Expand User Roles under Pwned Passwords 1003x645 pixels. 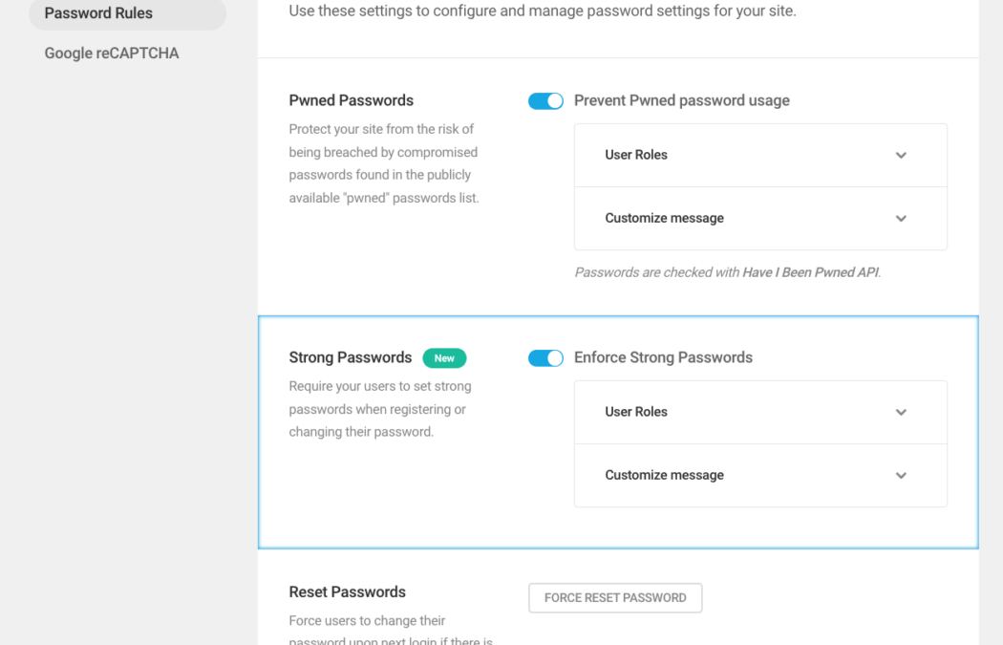(x=759, y=154)
